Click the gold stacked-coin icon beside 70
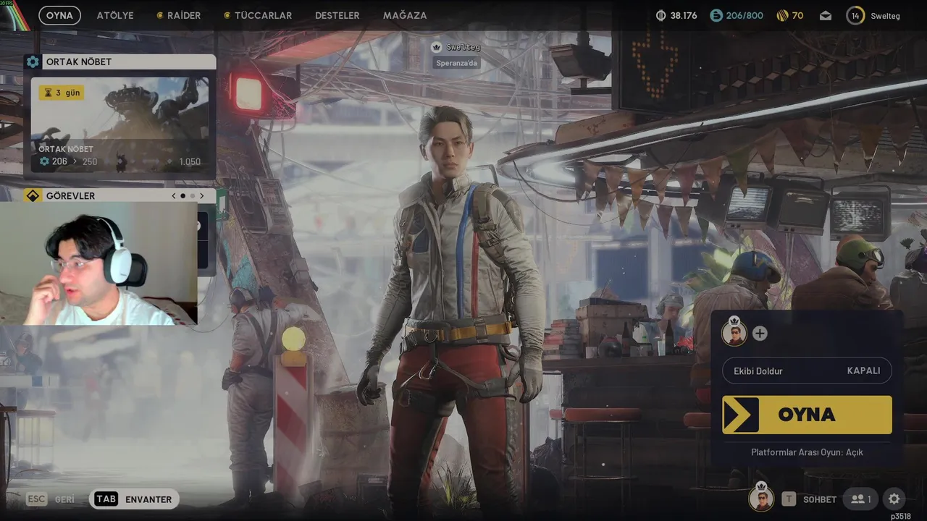Image resolution: width=927 pixels, height=521 pixels. pyautogui.click(x=782, y=15)
